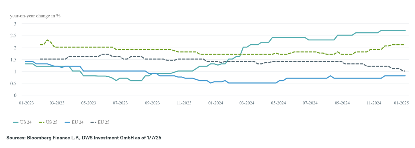Viewport: 415px width, 148px height.
Task: Choose the 07-2024 date tick label
Action: pyautogui.click(x=310, y=103)
